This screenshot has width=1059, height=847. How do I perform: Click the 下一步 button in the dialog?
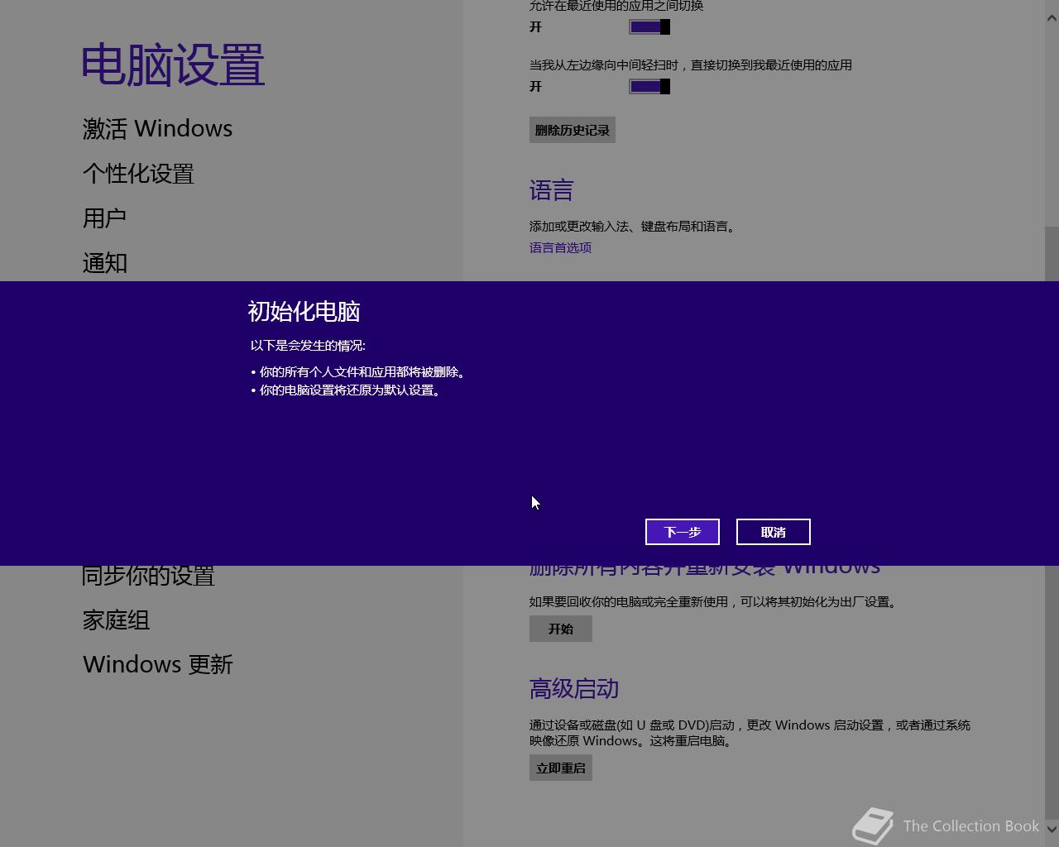[x=683, y=532]
